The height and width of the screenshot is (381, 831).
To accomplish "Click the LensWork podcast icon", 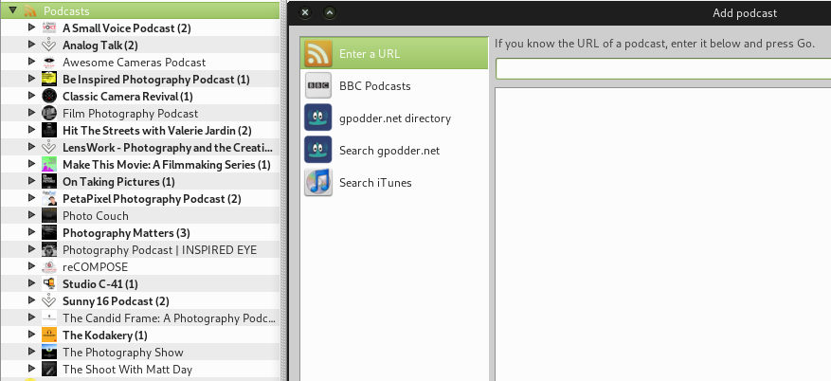I will (x=48, y=147).
